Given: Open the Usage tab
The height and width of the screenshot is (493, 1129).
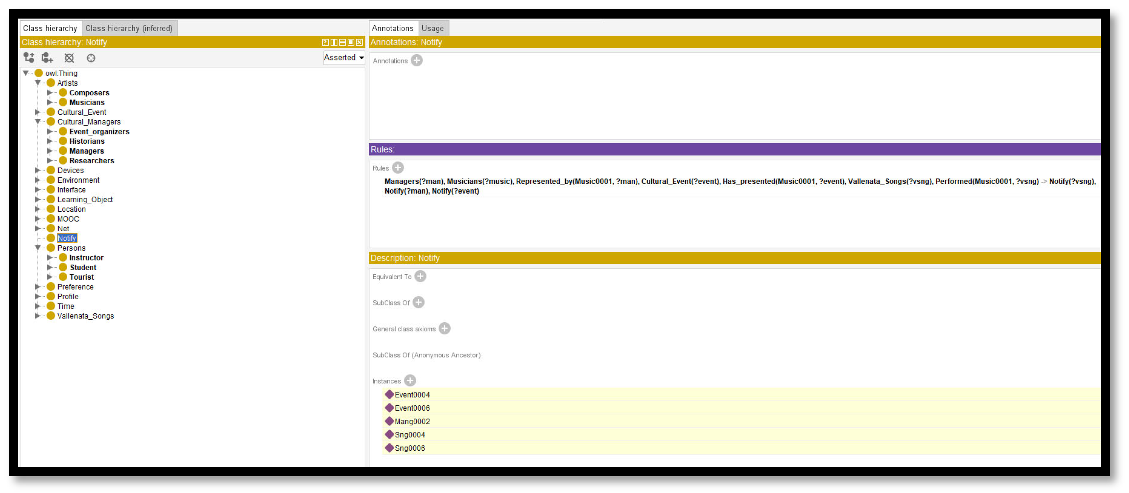Looking at the screenshot, I should coord(432,28).
